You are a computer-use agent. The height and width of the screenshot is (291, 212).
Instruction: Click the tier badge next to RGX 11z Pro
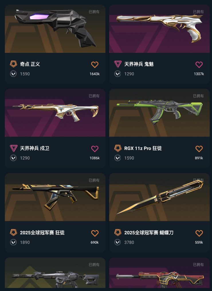(118, 148)
